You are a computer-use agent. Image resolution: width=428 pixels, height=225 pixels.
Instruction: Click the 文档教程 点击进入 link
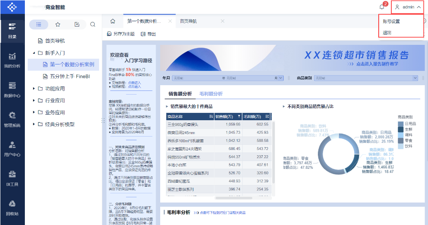pos(134,83)
